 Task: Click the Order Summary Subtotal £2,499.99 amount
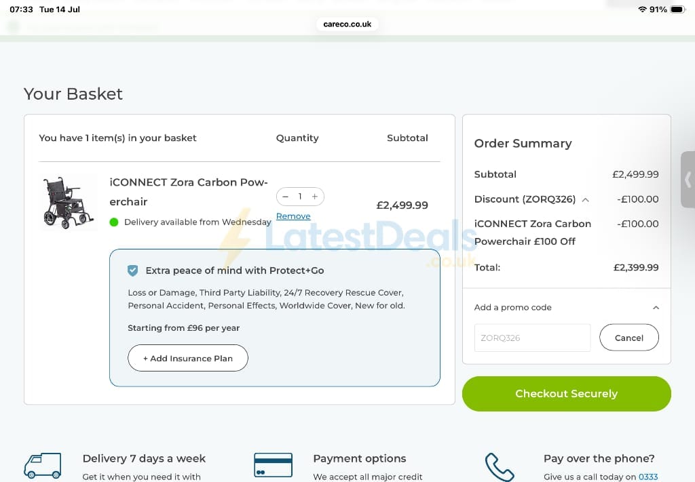[635, 174]
